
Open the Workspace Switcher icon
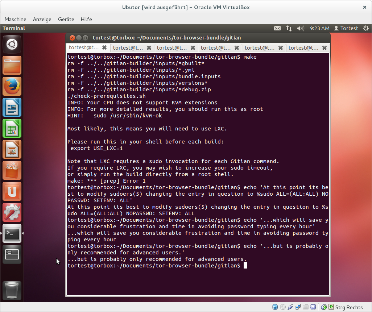[x=12, y=254]
